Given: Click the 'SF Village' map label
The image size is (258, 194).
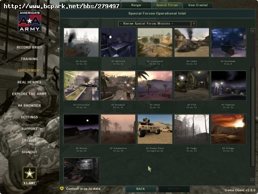Looking at the screenshot, I should (x=228, y=148).
